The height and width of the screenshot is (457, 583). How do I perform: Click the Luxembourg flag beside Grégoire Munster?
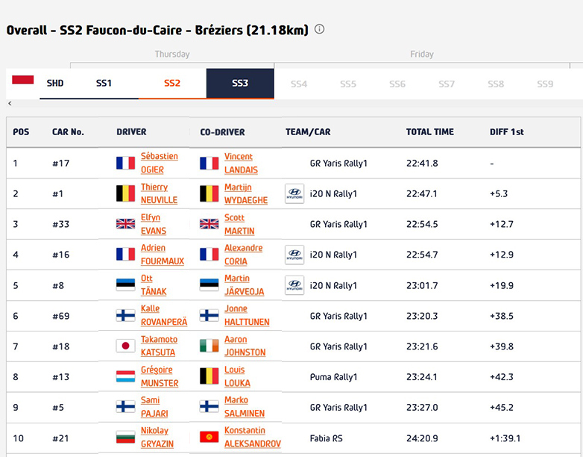point(125,377)
